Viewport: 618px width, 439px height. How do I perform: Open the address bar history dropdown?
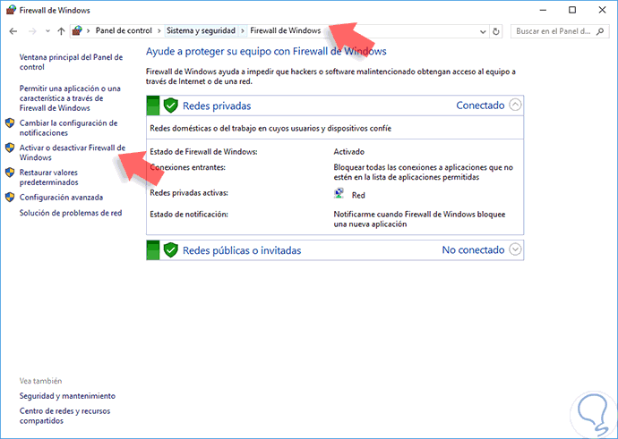[x=483, y=31]
